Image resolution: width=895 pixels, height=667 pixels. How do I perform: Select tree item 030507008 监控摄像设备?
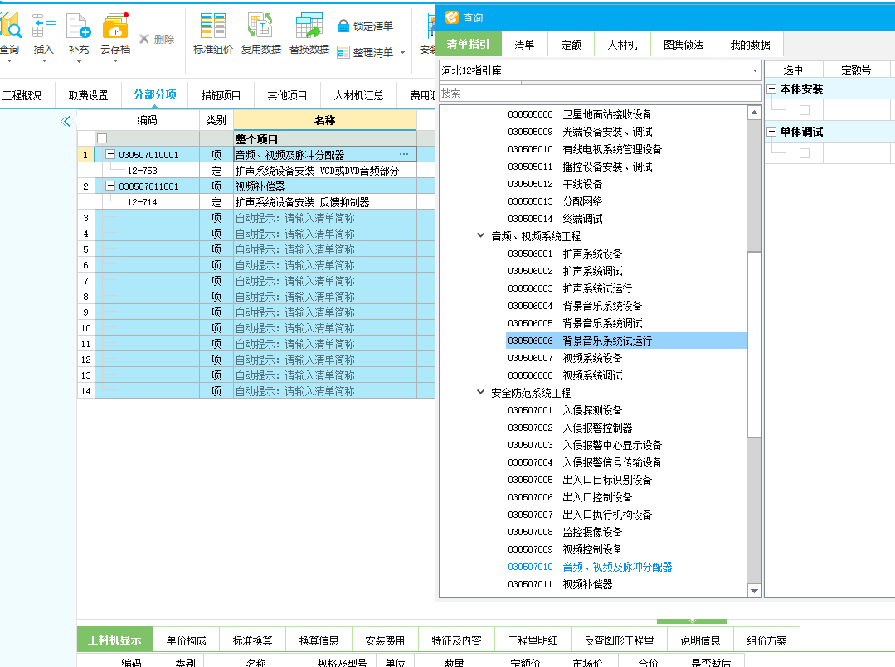(565, 532)
